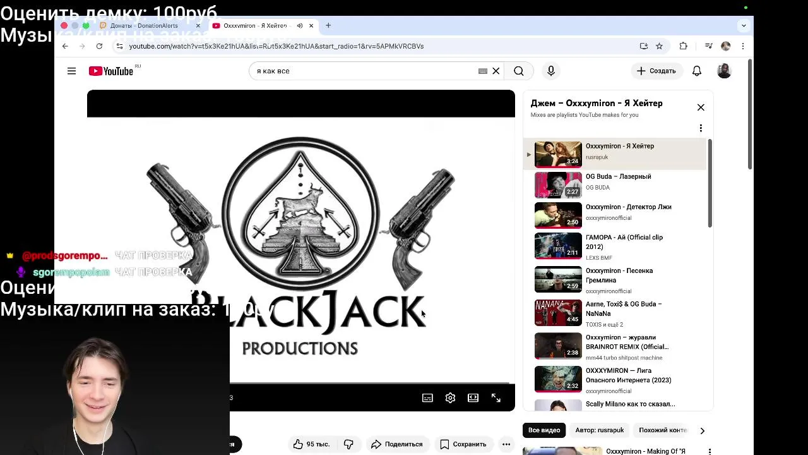Viewport: 808px width, 455px height.
Task: Click the Поделиться share button
Action: 398,444
